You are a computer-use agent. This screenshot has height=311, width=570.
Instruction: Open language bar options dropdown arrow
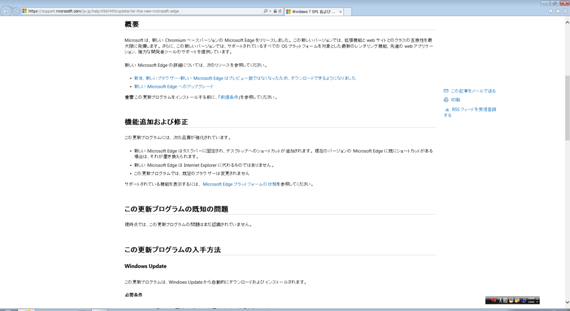click(x=537, y=302)
